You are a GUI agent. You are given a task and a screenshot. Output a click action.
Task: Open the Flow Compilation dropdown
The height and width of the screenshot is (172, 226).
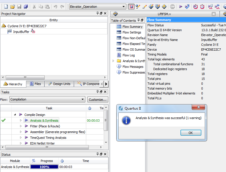[x=82, y=99]
